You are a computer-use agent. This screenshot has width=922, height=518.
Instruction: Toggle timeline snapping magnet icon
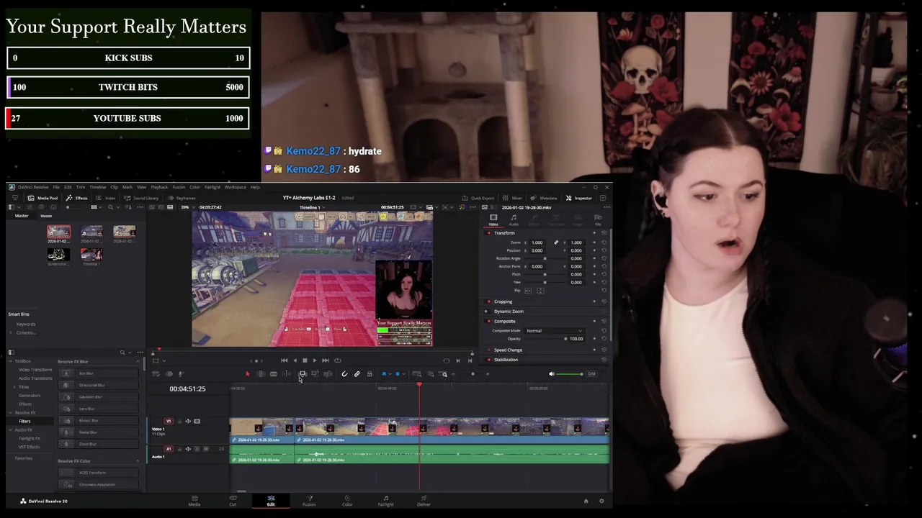point(344,374)
